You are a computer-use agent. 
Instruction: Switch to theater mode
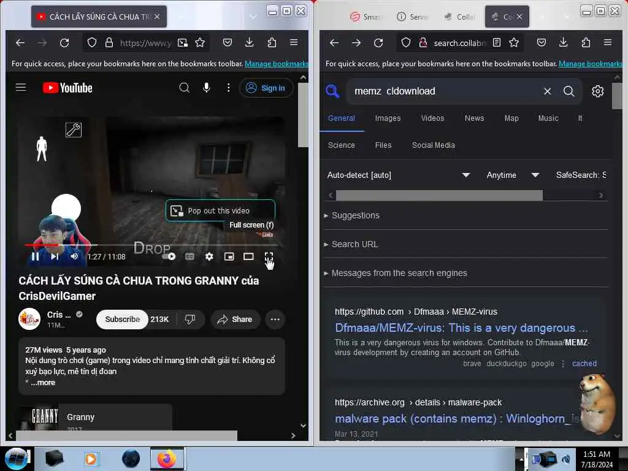coord(248,256)
